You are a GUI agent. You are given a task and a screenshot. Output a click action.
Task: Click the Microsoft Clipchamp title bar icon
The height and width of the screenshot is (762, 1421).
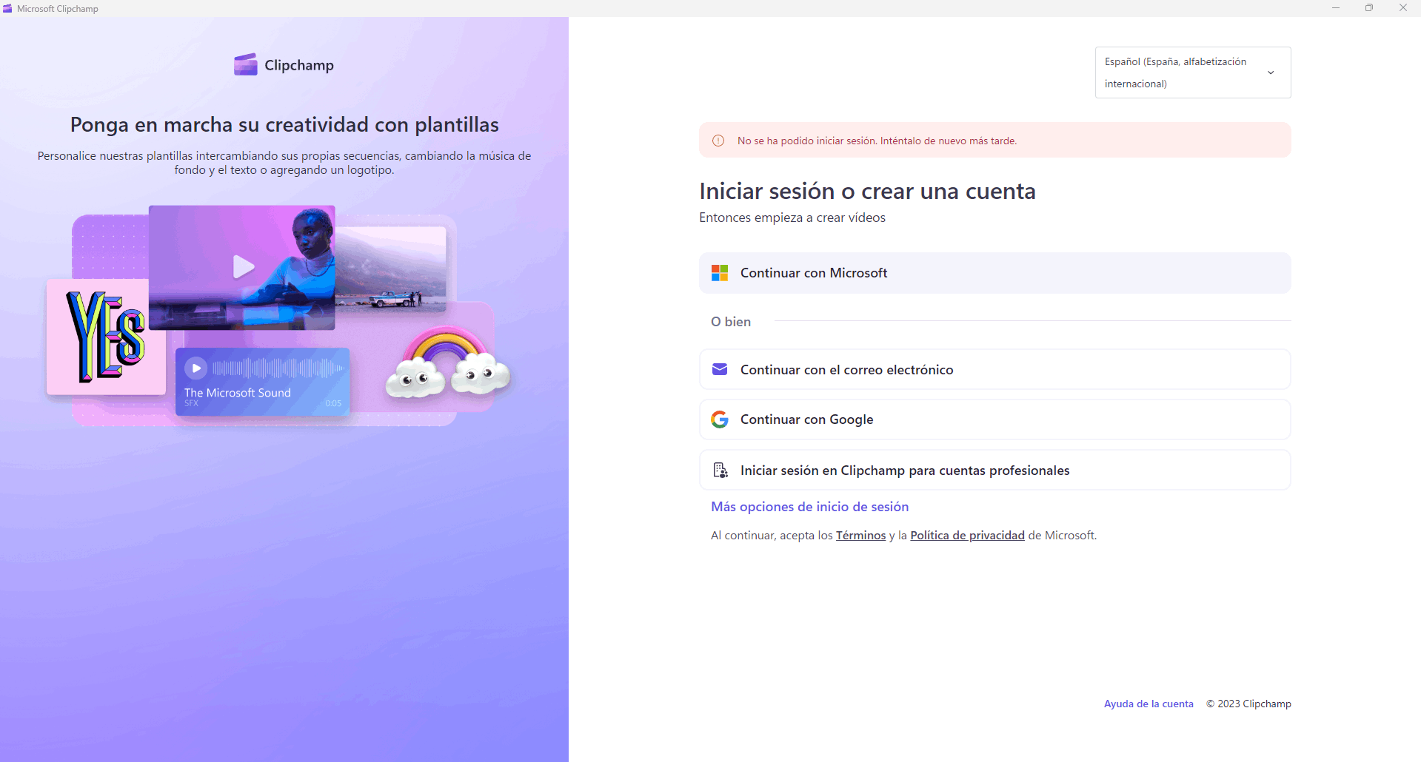[7, 8]
